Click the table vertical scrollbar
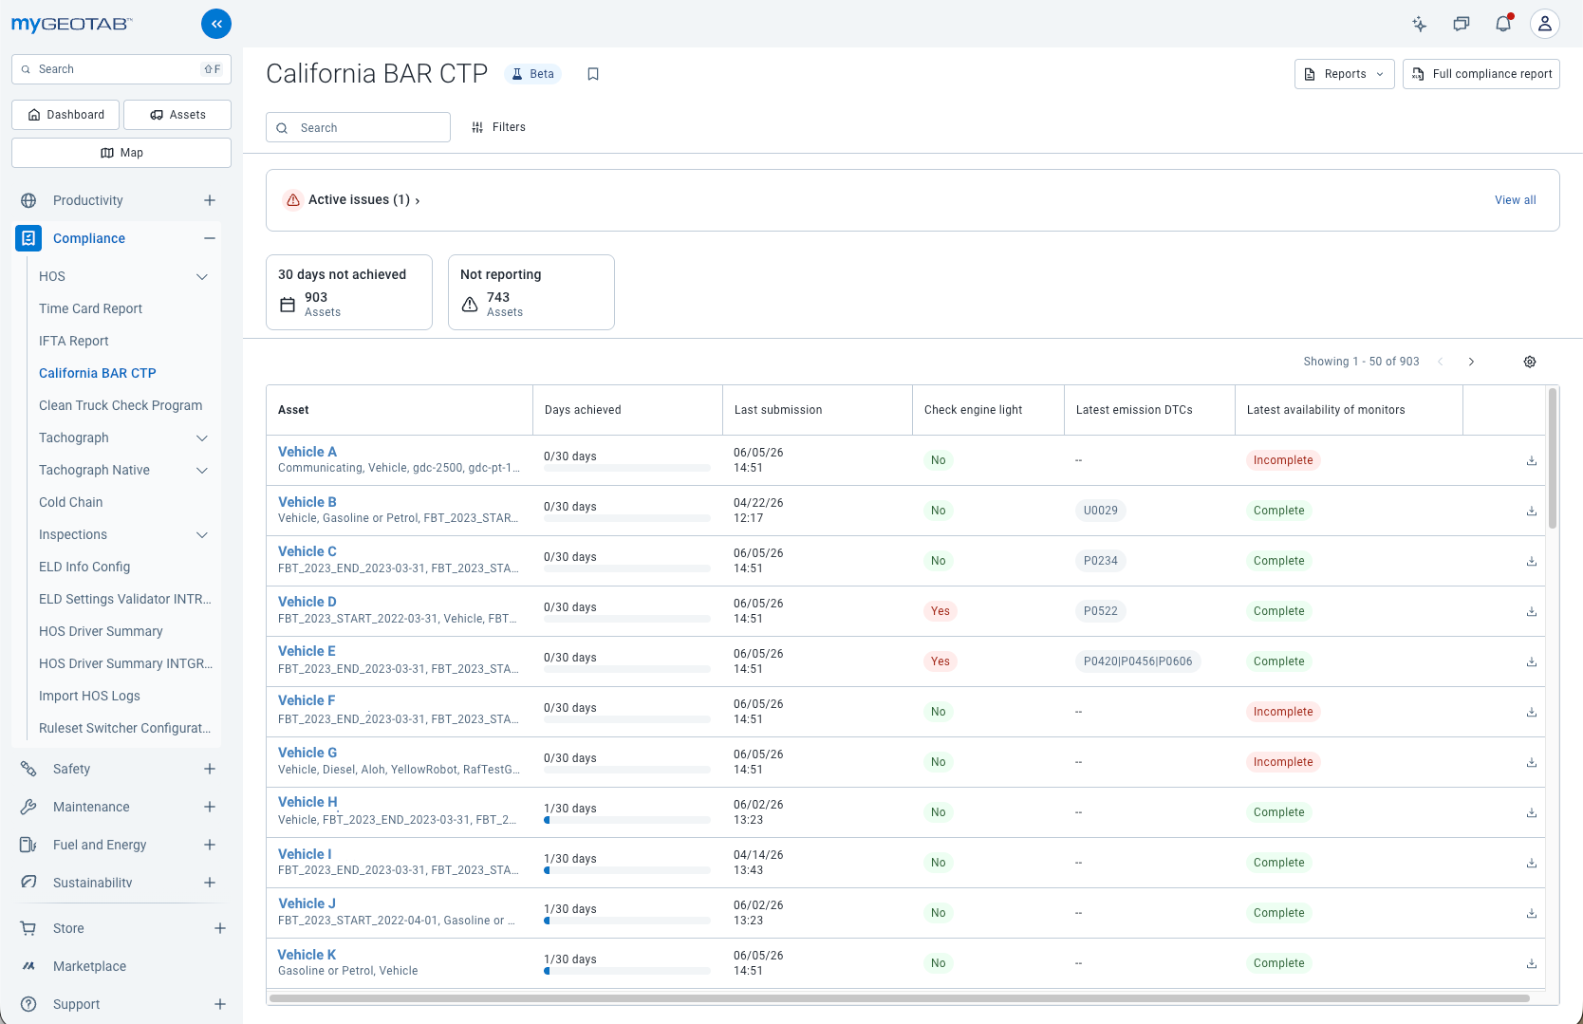The width and height of the screenshot is (1583, 1024). pyautogui.click(x=1553, y=458)
